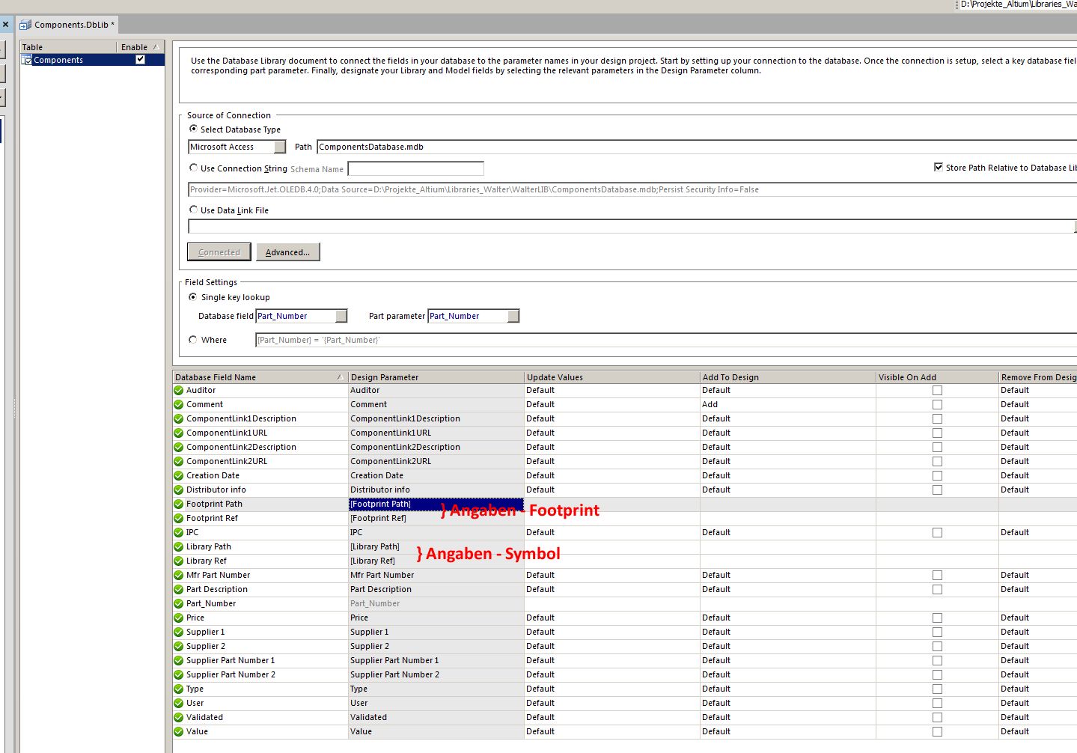This screenshot has height=753, width=1077.
Task: Click the green check icon for Value row
Action: (178, 732)
